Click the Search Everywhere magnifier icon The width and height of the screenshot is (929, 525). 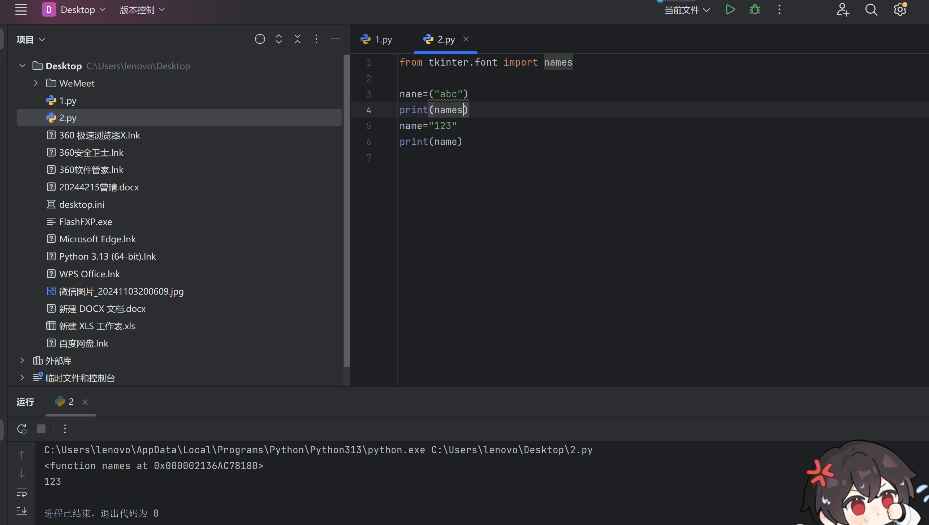[871, 10]
